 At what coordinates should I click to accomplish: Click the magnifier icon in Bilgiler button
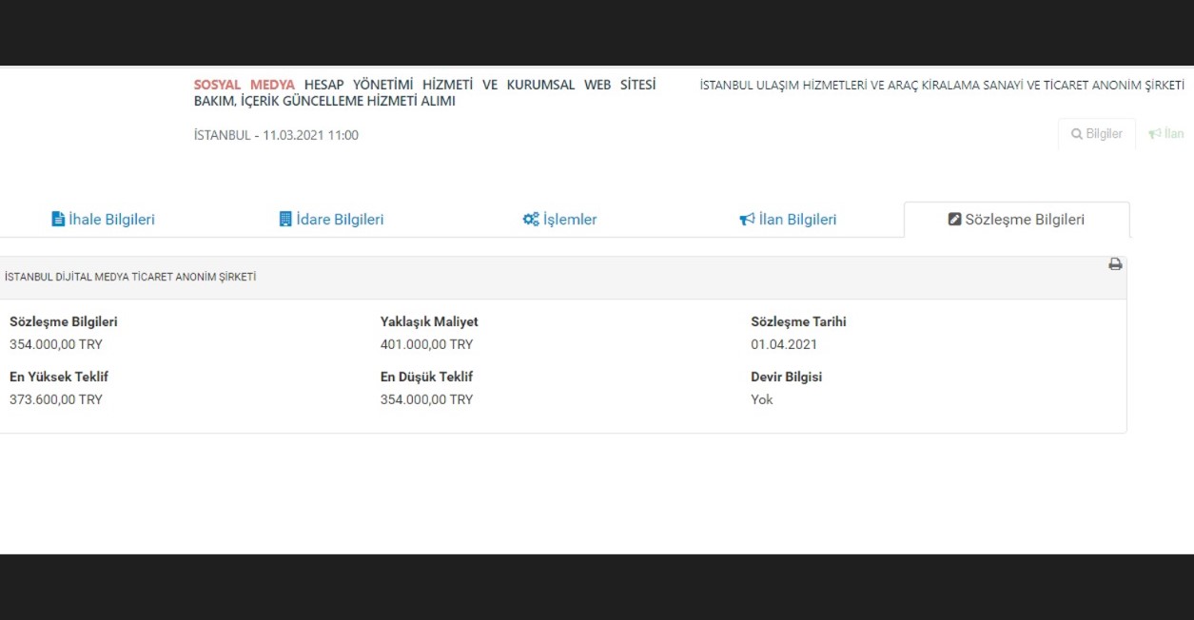tap(1077, 134)
